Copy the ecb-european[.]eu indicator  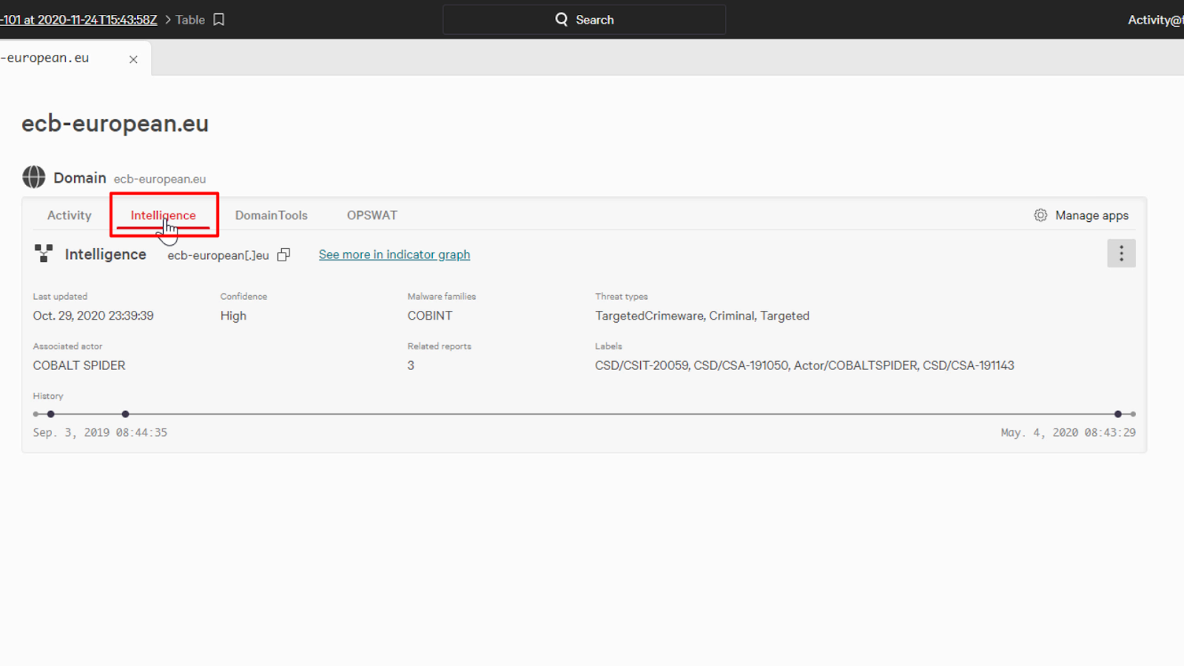pos(284,255)
